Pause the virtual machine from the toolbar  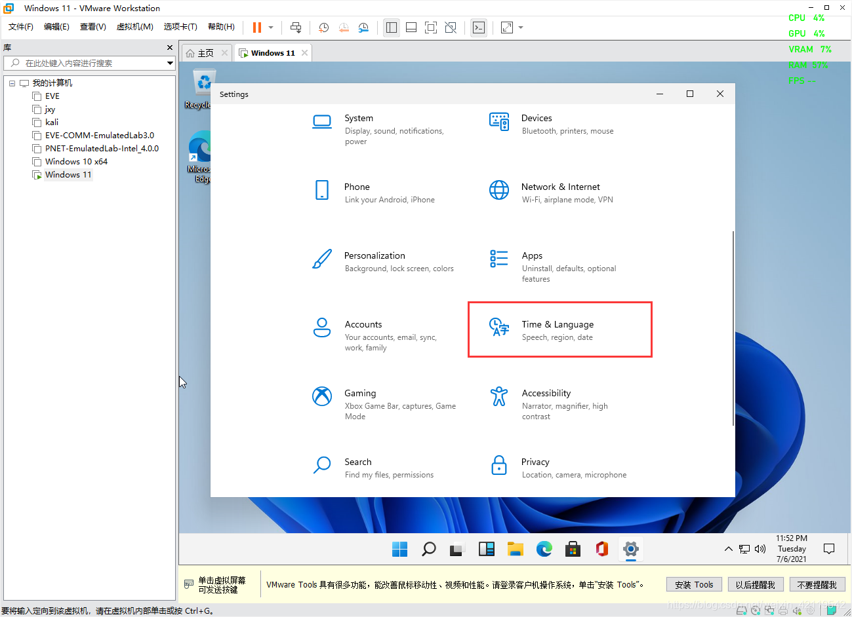(257, 28)
